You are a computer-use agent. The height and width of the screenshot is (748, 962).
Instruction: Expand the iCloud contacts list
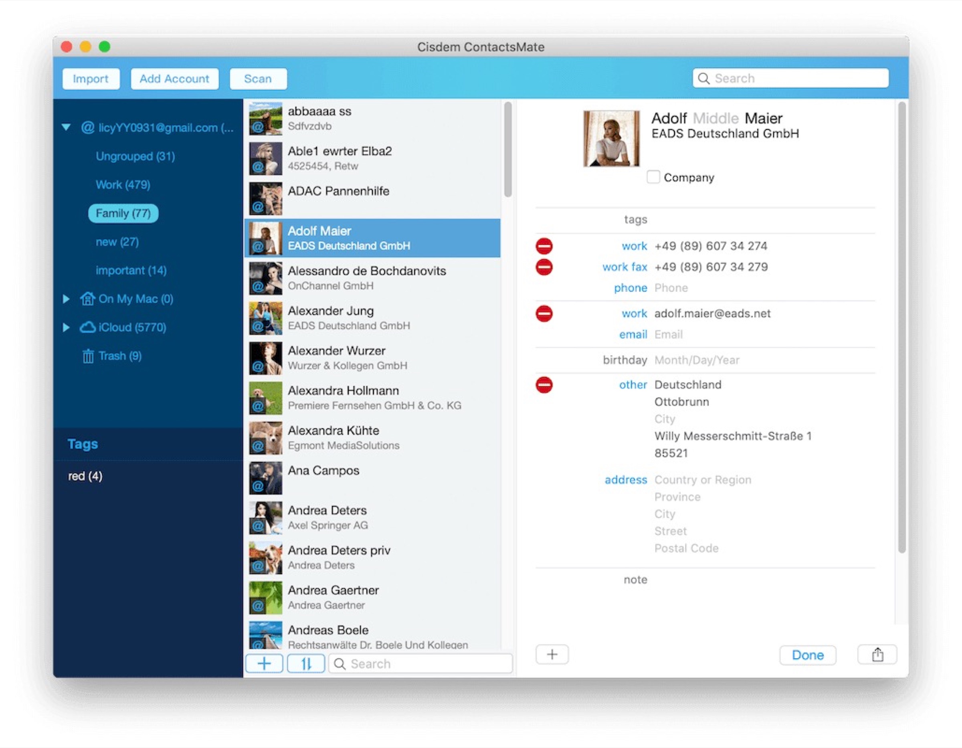pos(67,328)
